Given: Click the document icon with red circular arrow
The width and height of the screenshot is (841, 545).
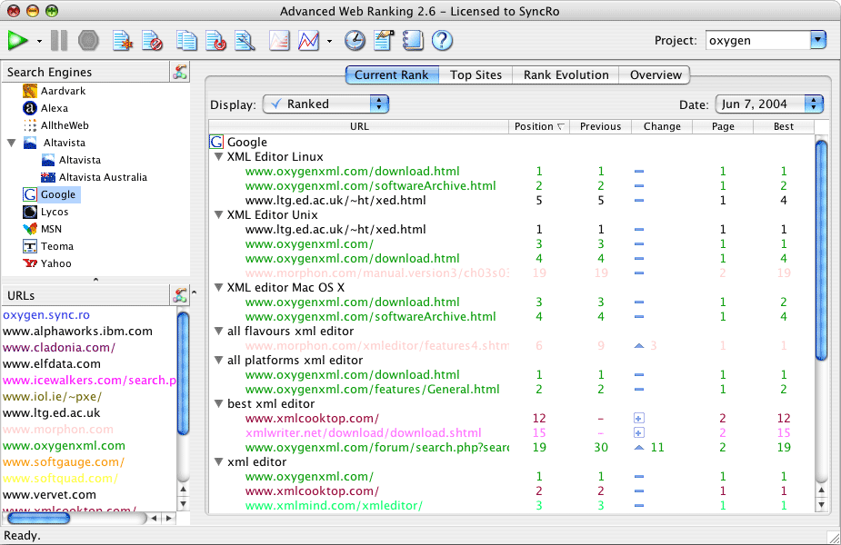Looking at the screenshot, I should coord(216,41).
